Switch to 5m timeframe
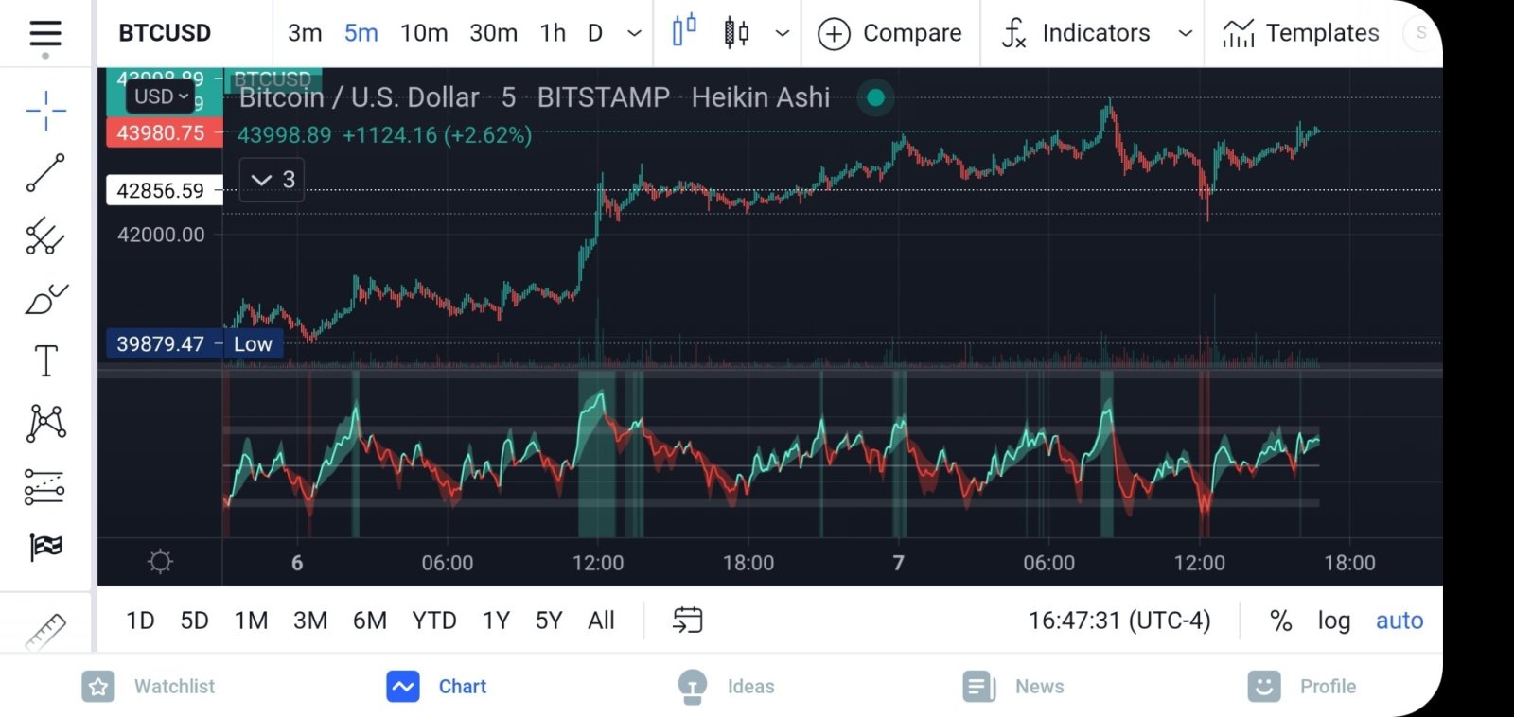Screen dimensions: 1514x717 [361, 33]
